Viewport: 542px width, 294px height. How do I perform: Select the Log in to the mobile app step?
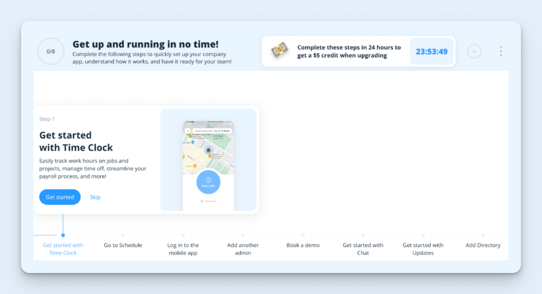[x=183, y=249]
